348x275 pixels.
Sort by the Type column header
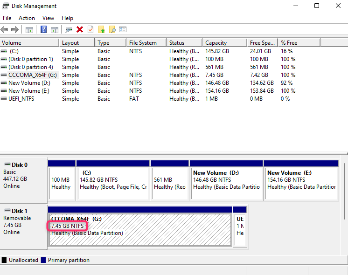click(x=110, y=42)
